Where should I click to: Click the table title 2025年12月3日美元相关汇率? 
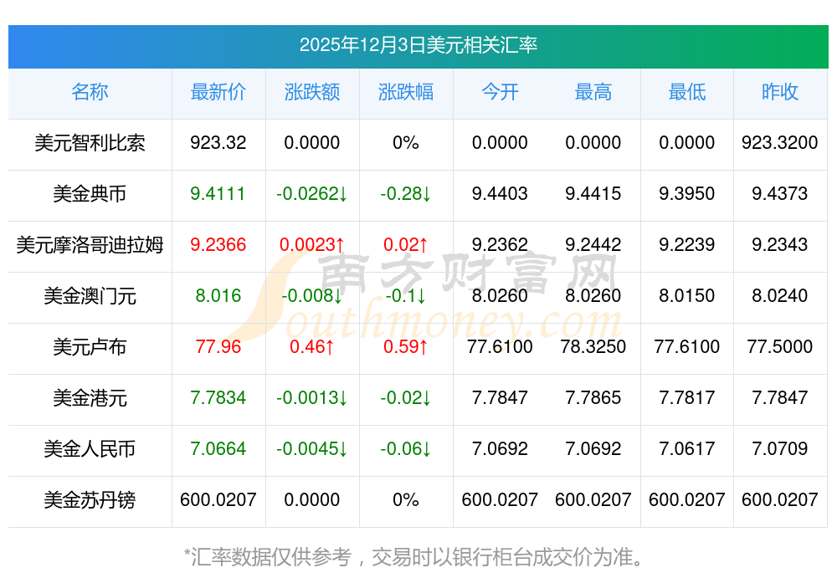(x=418, y=45)
